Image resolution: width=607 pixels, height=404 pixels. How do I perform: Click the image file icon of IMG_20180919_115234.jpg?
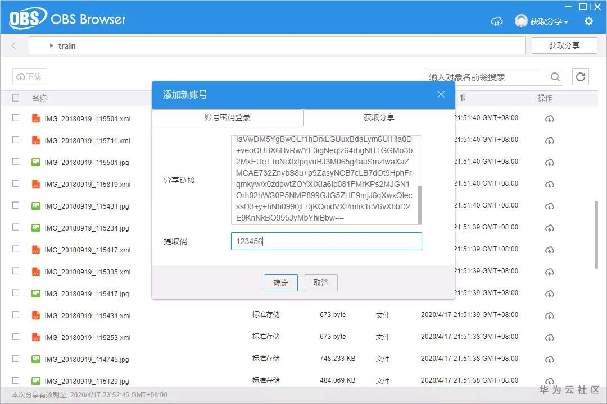coord(35,228)
